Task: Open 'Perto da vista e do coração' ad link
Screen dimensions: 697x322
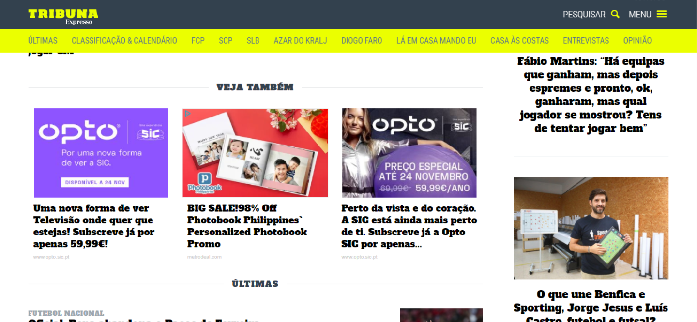Action: [x=409, y=226]
